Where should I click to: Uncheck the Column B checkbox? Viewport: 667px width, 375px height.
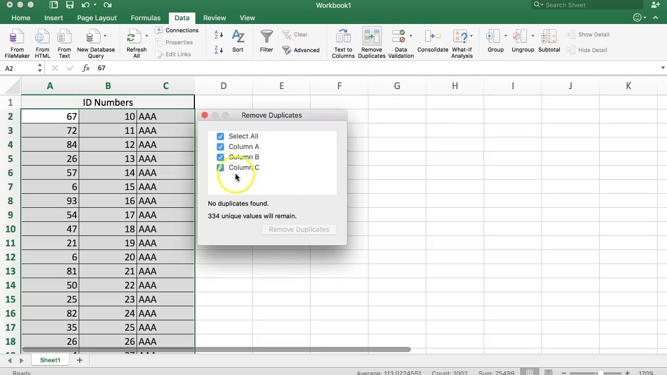click(x=220, y=157)
